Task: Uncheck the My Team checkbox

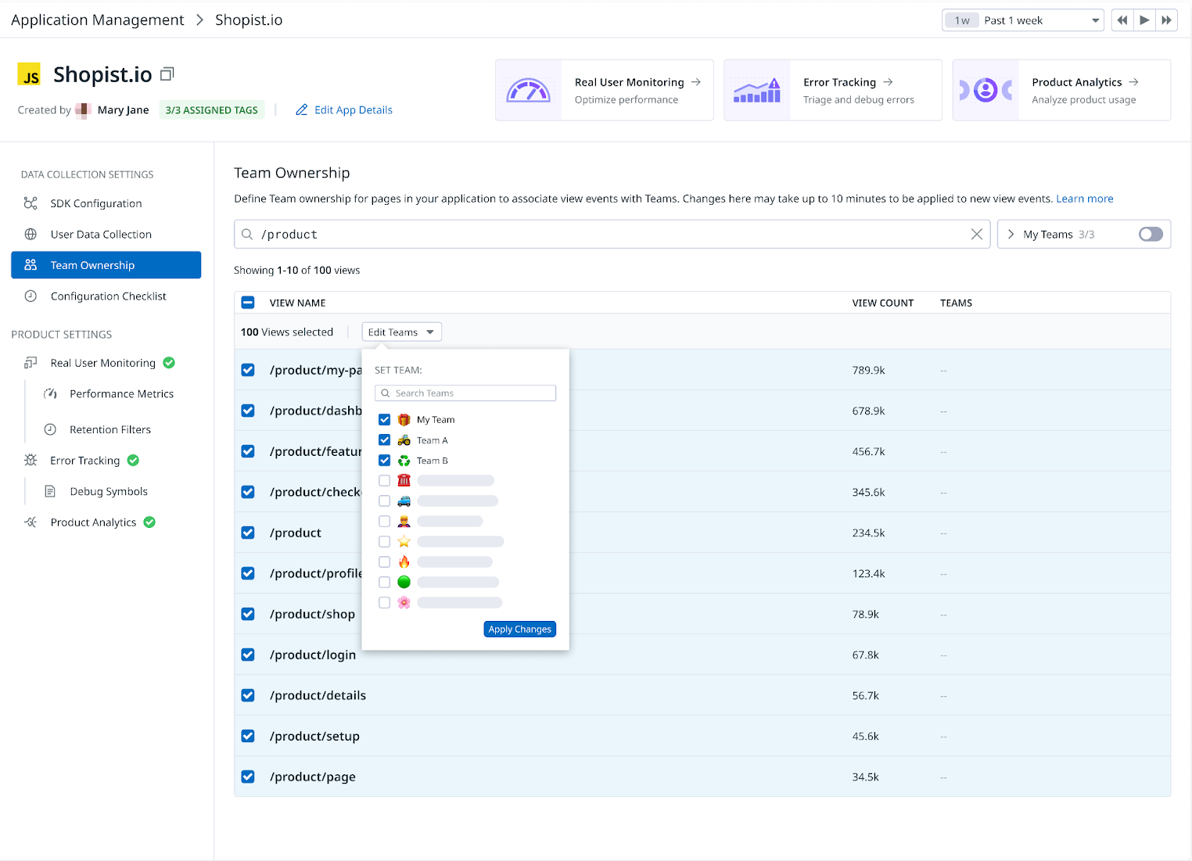Action: 384,420
